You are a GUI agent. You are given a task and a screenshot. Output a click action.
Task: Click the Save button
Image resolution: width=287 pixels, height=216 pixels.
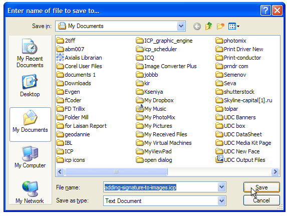point(261,187)
